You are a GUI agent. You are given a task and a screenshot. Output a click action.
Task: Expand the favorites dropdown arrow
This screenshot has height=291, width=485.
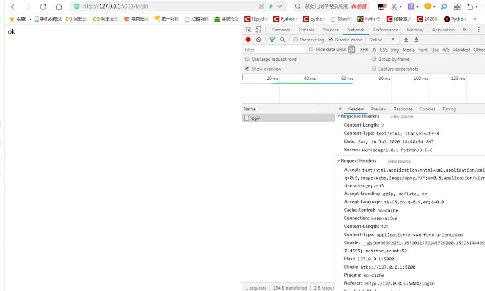(x=31, y=19)
